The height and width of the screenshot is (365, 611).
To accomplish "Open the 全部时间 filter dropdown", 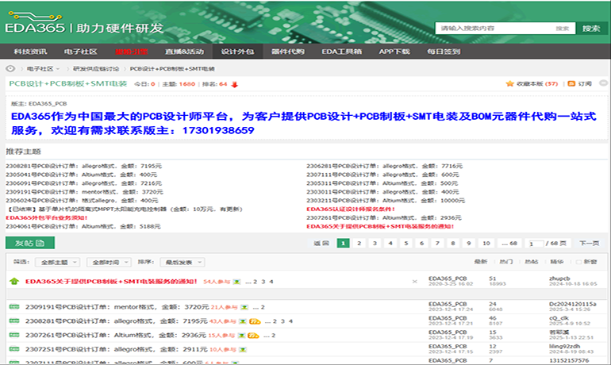I will pyautogui.click(x=108, y=261).
